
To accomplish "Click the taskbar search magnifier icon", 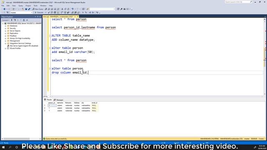I will (x=10, y=147).
